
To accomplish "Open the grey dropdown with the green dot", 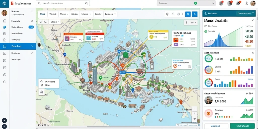I will (x=186, y=3).
